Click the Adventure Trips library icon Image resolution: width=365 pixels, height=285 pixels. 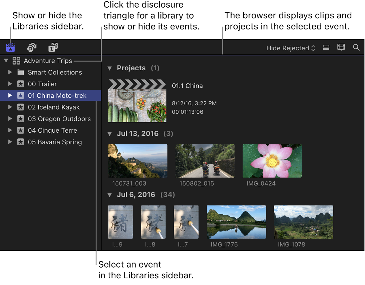(x=16, y=60)
